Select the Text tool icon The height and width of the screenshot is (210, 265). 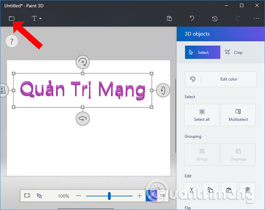tap(34, 18)
